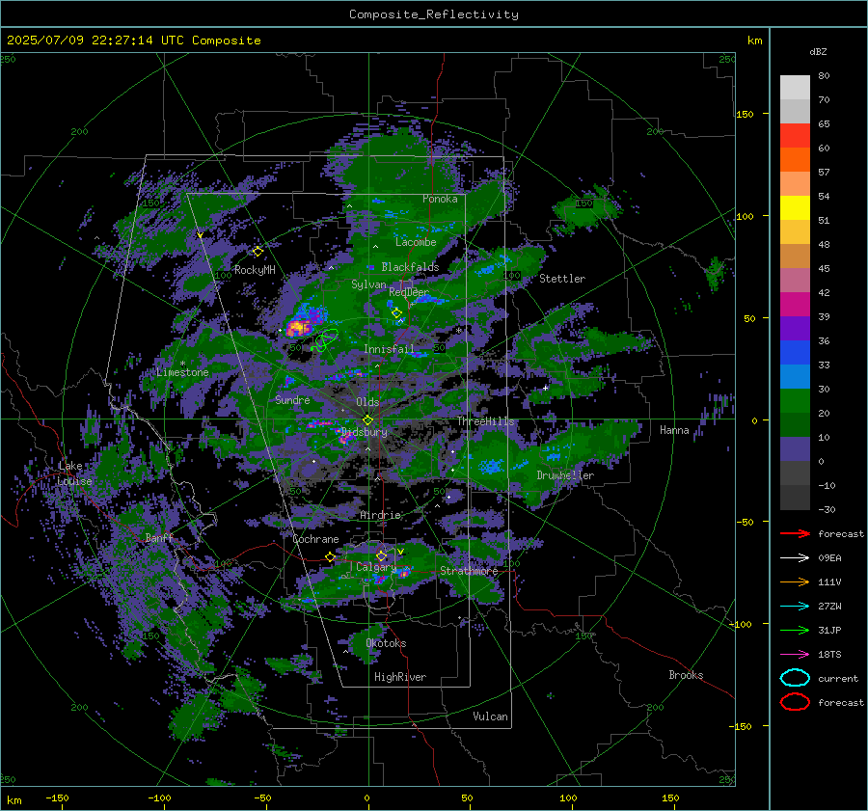The image size is (868, 811).
Task: Select the Drumheller city label
Action: [565, 475]
